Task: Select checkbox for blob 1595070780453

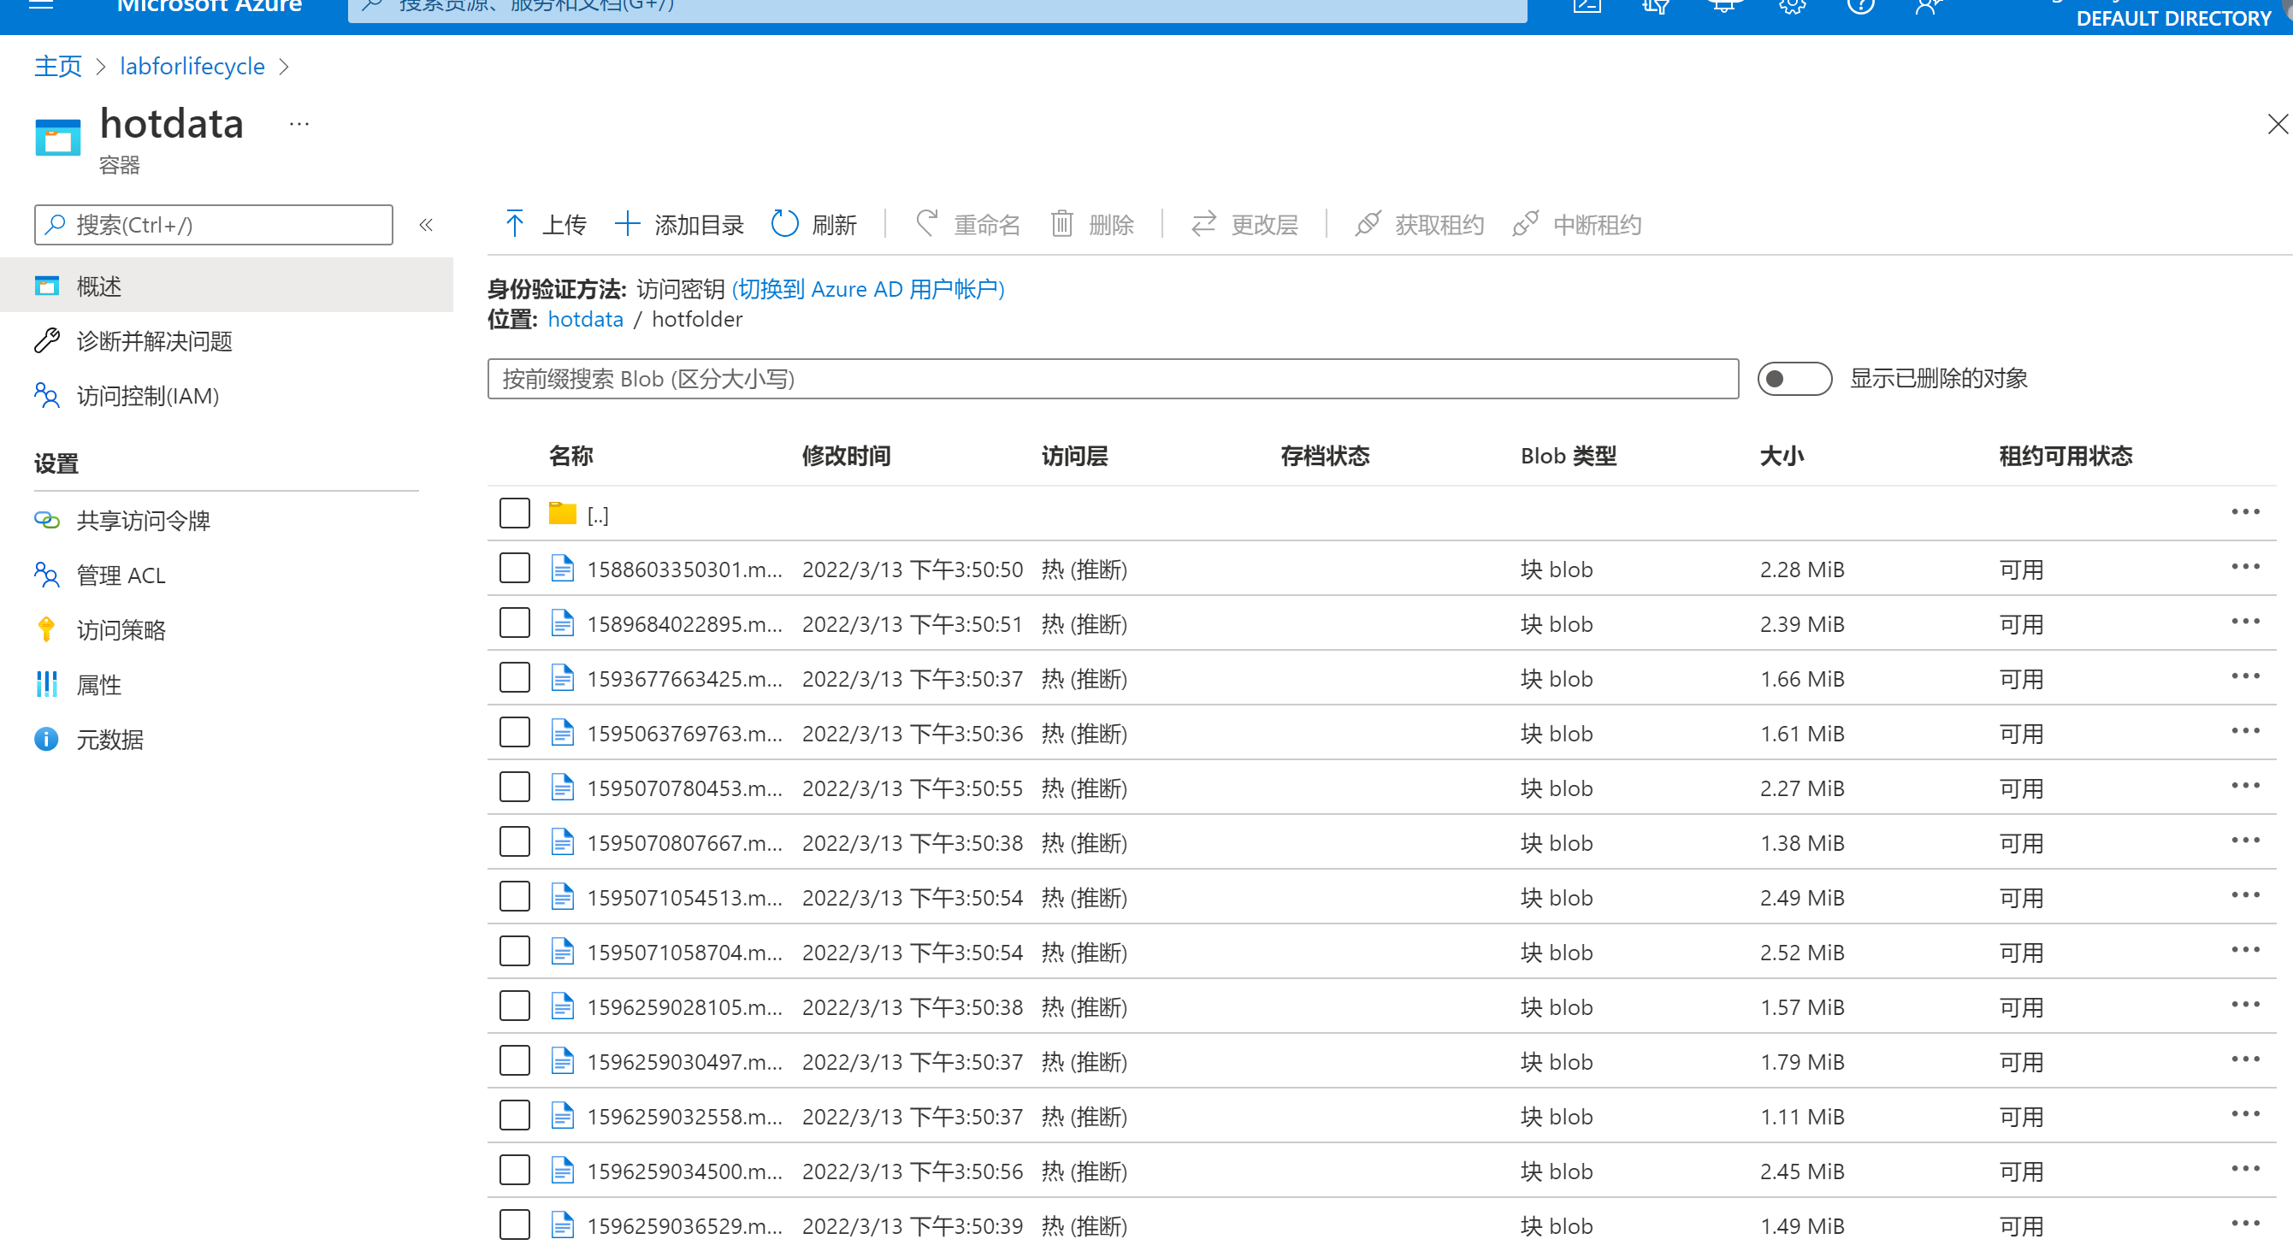Action: tap(515, 787)
